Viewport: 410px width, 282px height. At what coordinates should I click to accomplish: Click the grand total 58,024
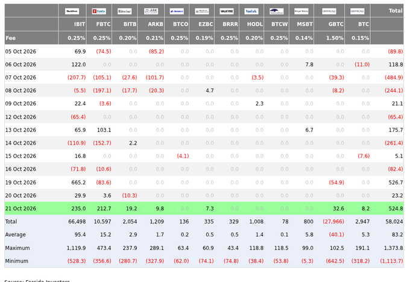pos(394,222)
